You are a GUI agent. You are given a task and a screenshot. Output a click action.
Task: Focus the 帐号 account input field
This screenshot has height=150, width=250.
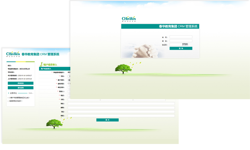point(181,37)
